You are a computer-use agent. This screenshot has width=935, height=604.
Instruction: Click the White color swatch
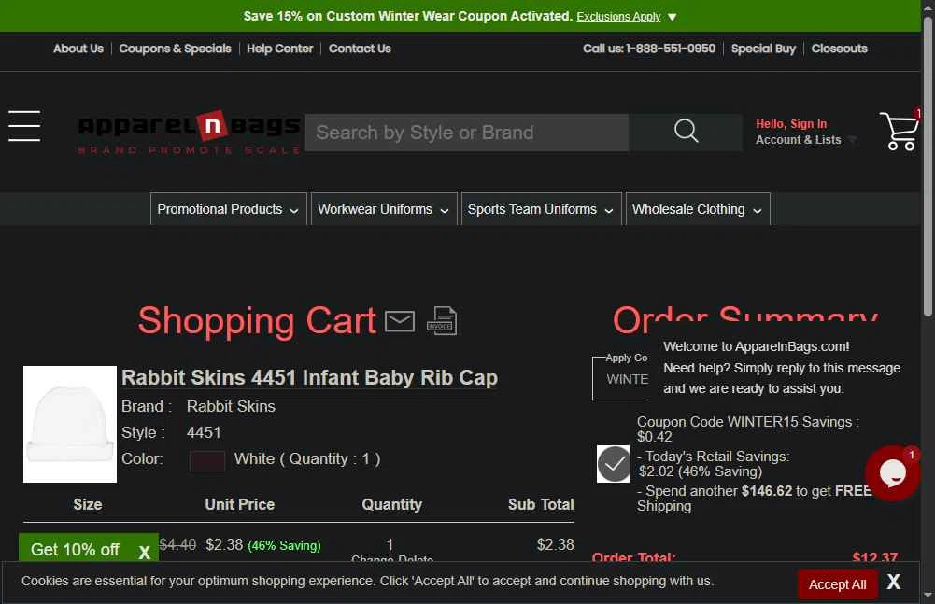pyautogui.click(x=207, y=460)
